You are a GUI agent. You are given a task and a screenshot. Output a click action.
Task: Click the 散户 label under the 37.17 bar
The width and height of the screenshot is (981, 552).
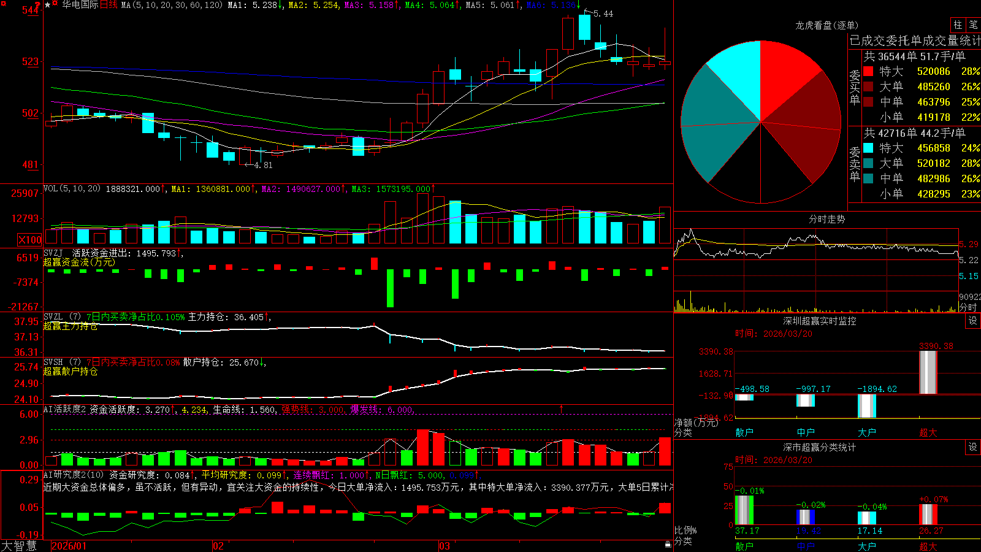click(x=744, y=546)
